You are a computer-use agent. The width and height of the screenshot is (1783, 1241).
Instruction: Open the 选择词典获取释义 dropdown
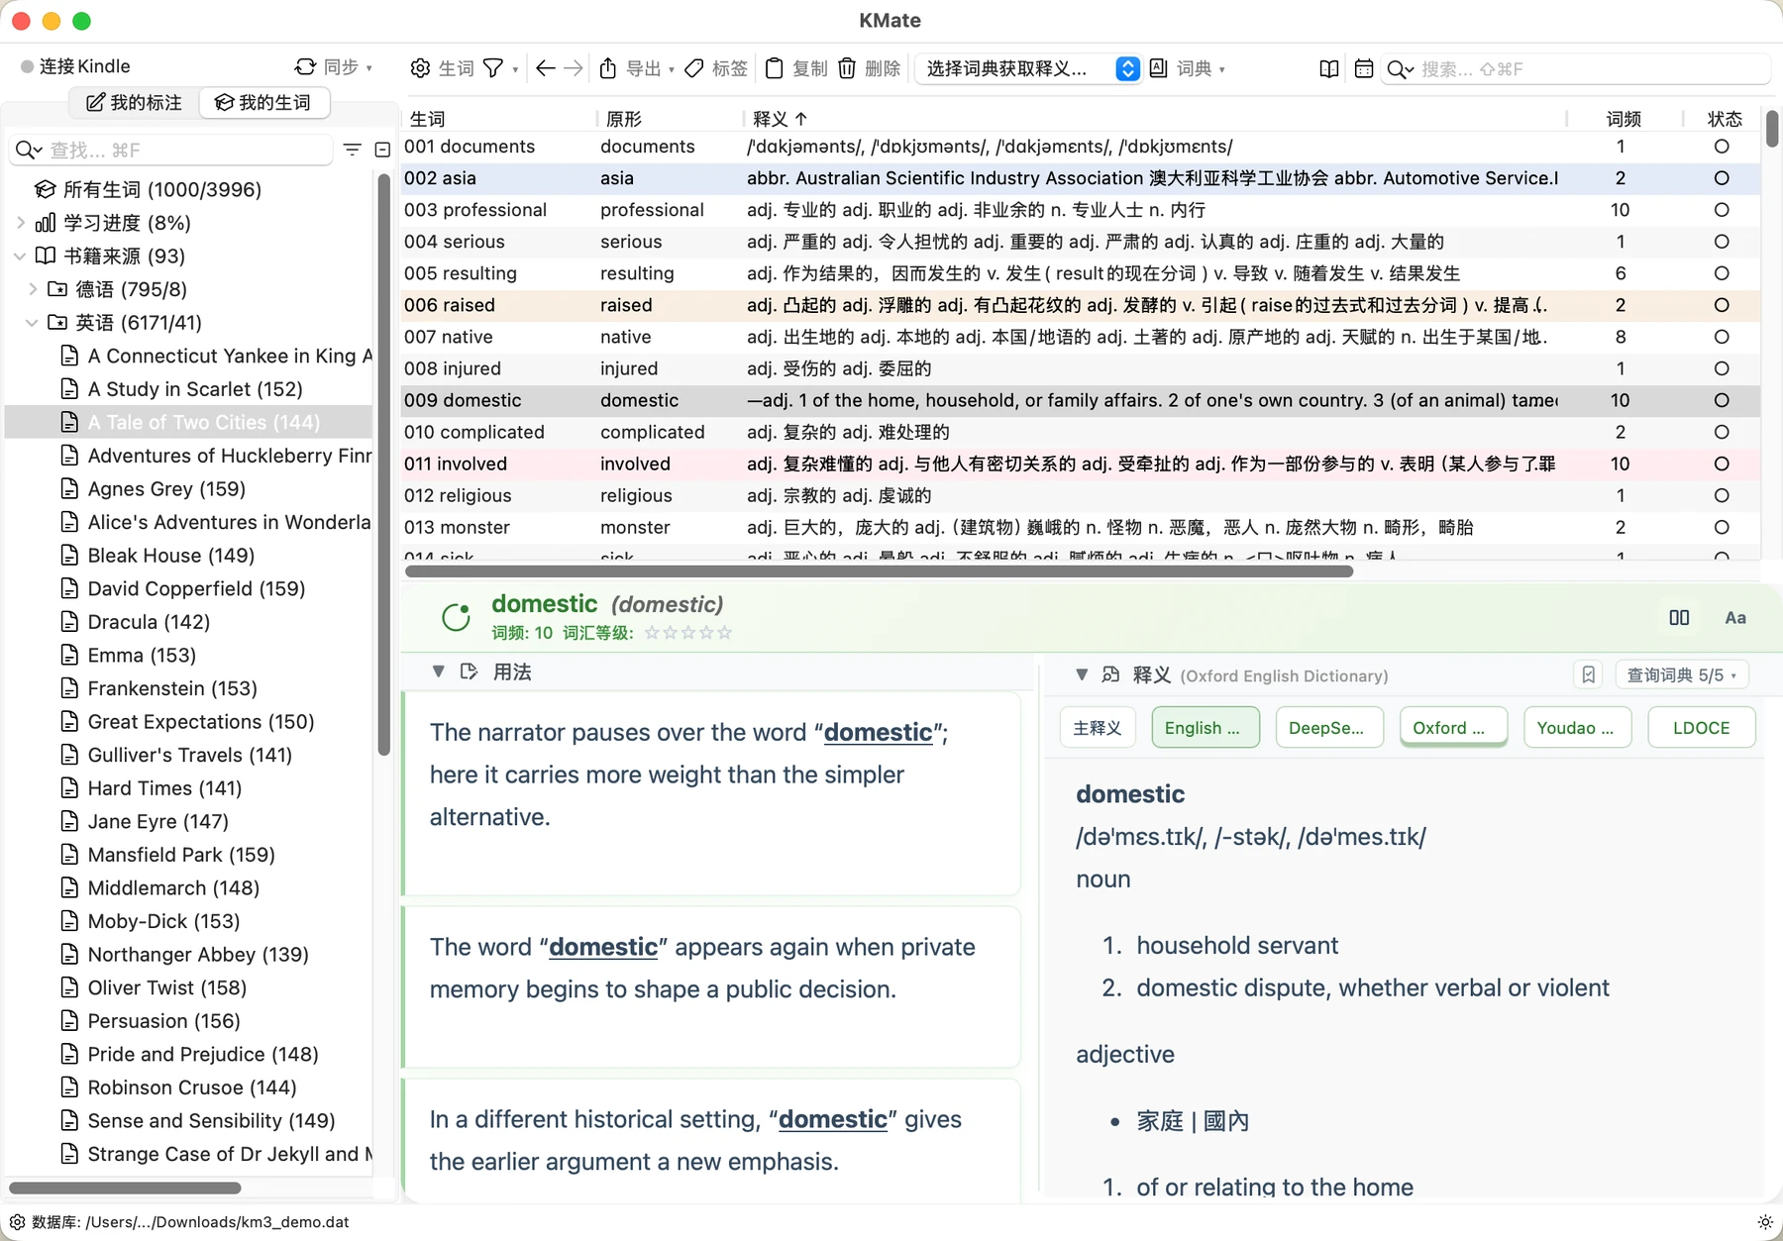pyautogui.click(x=1027, y=68)
